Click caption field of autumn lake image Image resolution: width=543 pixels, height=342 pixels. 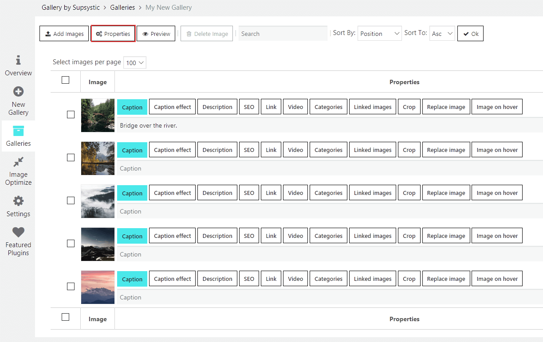tap(330, 168)
